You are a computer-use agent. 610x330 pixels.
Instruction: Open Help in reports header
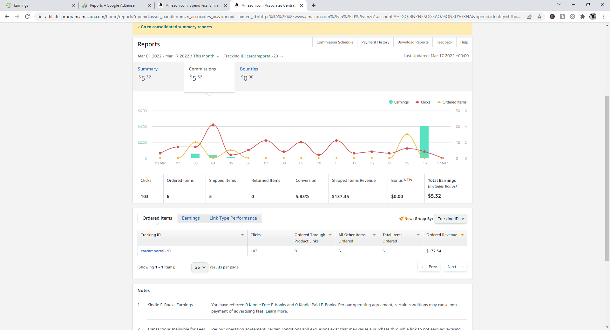pos(464,42)
